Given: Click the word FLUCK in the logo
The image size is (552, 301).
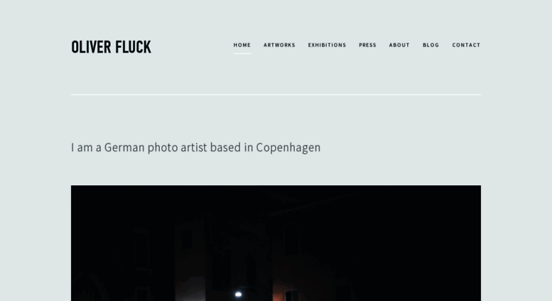Looking at the screenshot, I should tap(133, 47).
